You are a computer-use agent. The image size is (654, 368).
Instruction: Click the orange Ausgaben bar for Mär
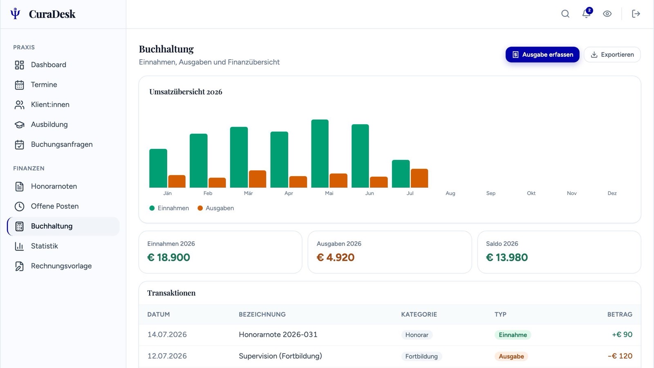coord(258,179)
